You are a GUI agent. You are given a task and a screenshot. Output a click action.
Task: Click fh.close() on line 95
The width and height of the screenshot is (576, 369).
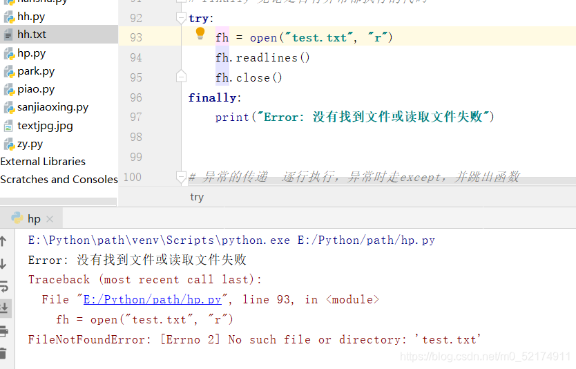249,78
